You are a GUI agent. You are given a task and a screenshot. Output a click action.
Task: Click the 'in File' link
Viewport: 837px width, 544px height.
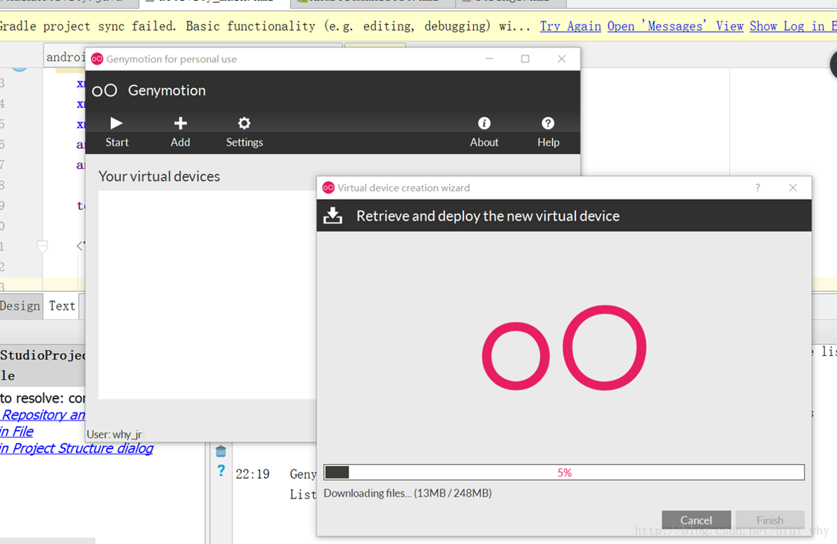pos(16,432)
